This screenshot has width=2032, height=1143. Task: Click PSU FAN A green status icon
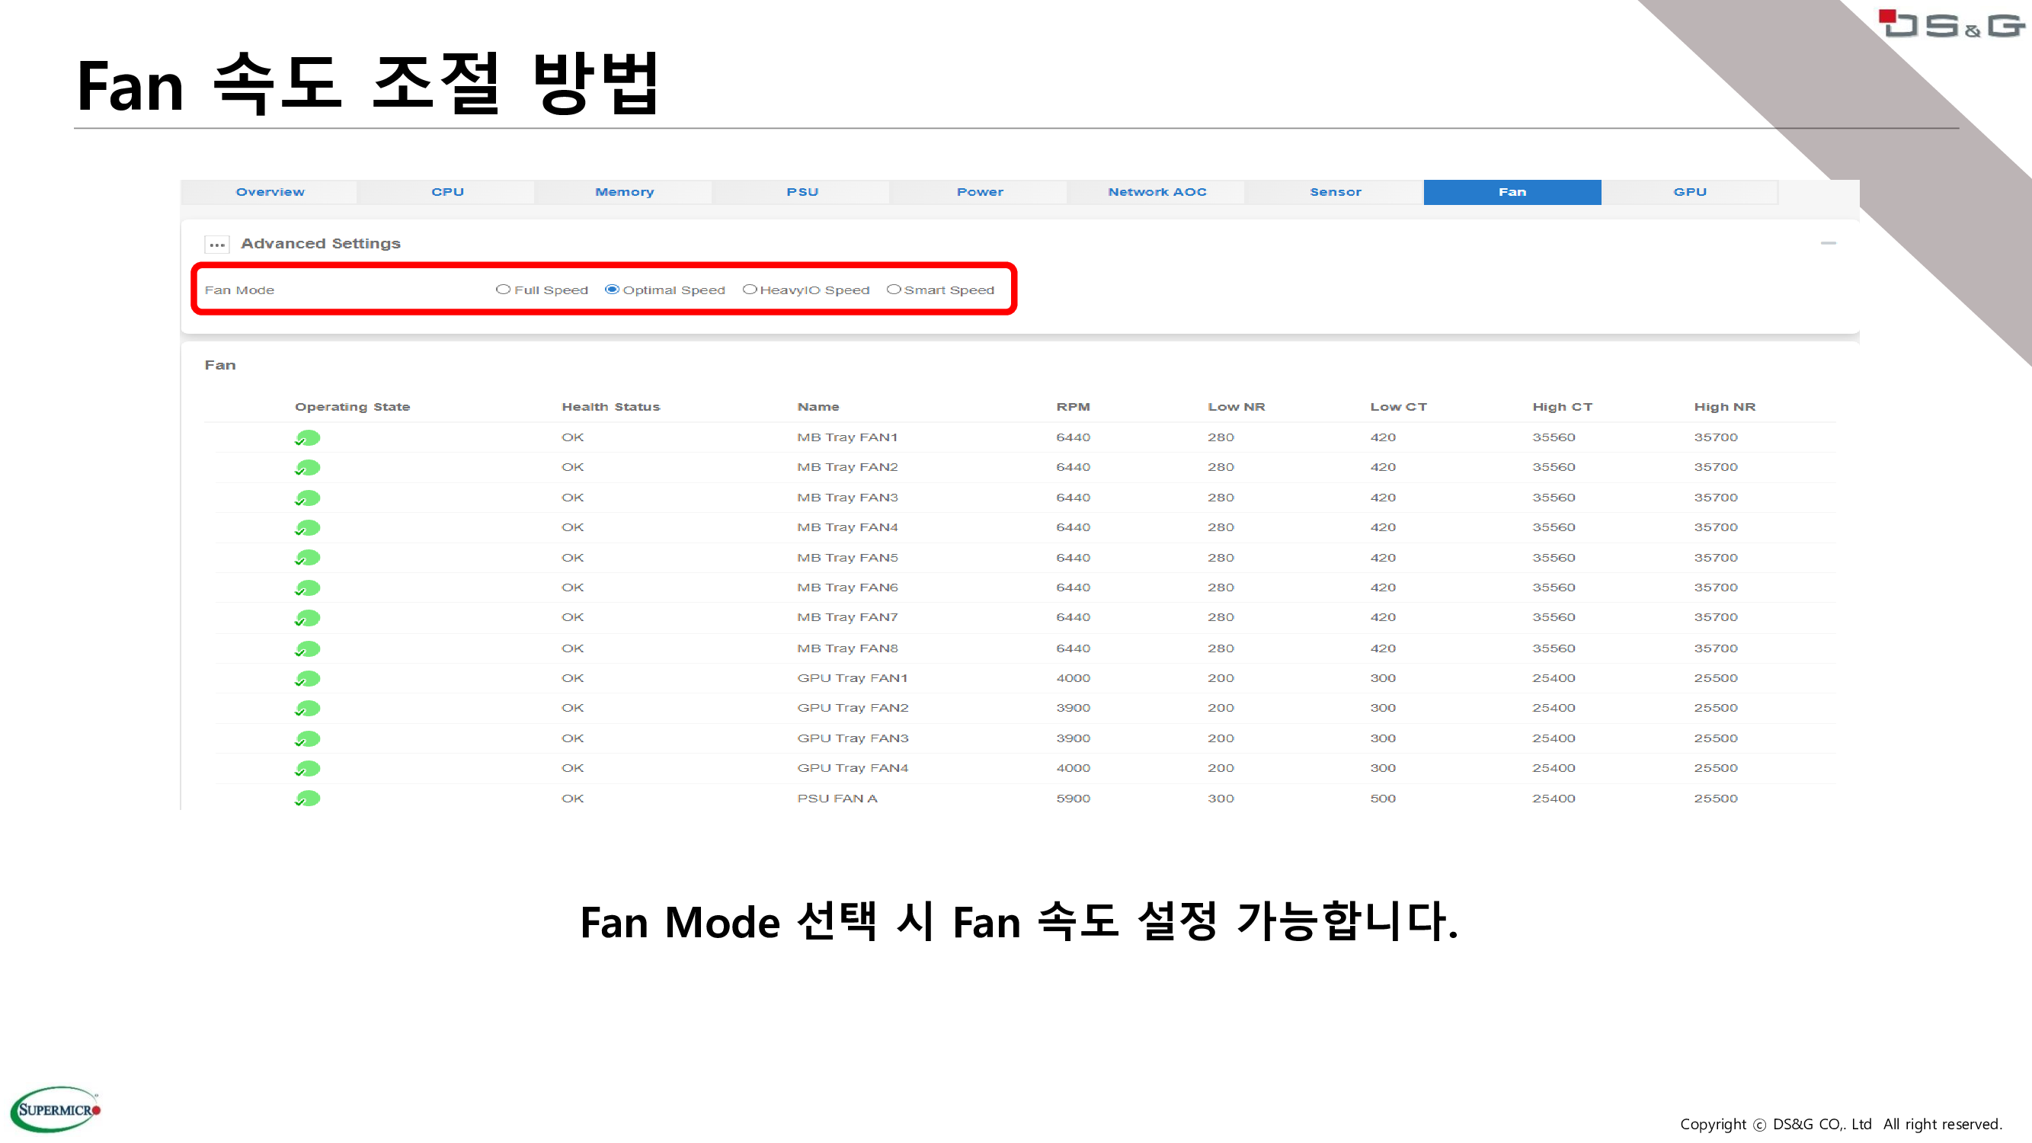pos(307,799)
